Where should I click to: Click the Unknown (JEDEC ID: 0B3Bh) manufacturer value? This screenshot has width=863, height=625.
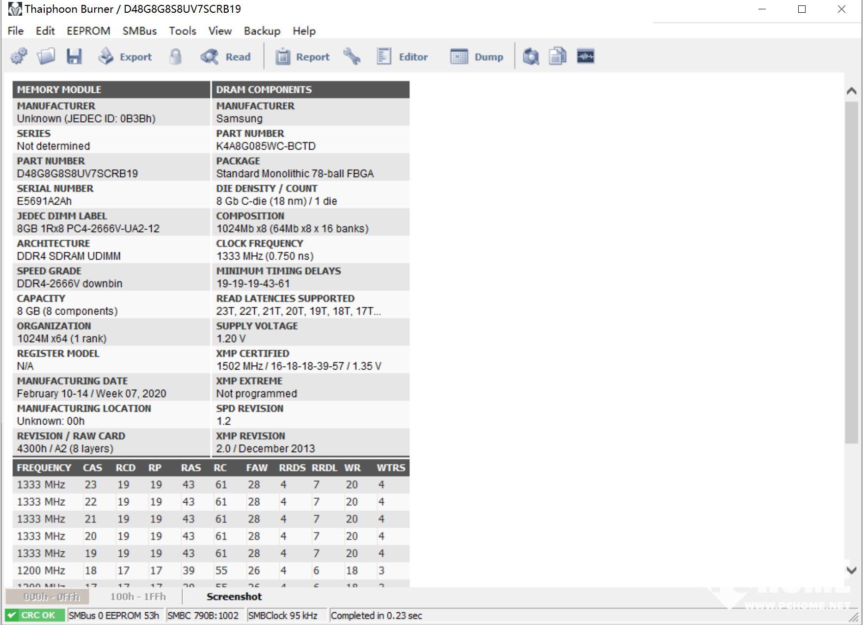point(86,118)
